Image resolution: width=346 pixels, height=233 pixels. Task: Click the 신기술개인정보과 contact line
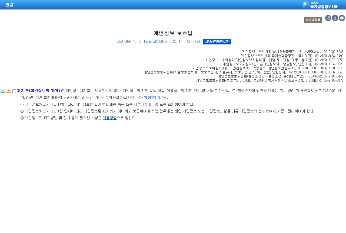283,64
